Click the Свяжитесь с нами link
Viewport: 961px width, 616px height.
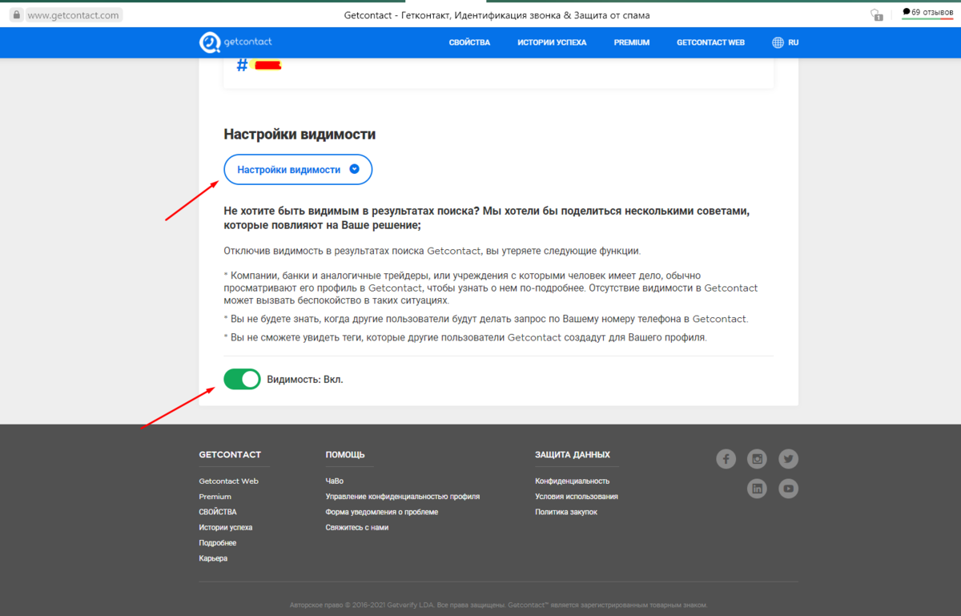(x=356, y=527)
